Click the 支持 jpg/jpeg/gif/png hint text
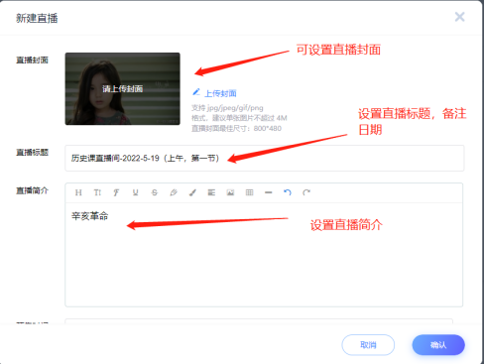 pyautogui.click(x=227, y=108)
